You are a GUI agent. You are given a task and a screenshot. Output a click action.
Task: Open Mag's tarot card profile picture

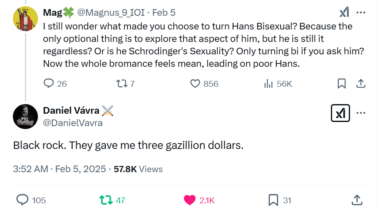[26, 19]
